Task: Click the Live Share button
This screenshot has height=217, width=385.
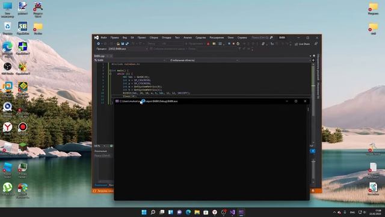Action: pos(302,44)
